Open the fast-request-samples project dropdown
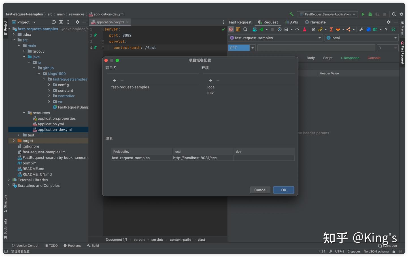 coord(276,38)
